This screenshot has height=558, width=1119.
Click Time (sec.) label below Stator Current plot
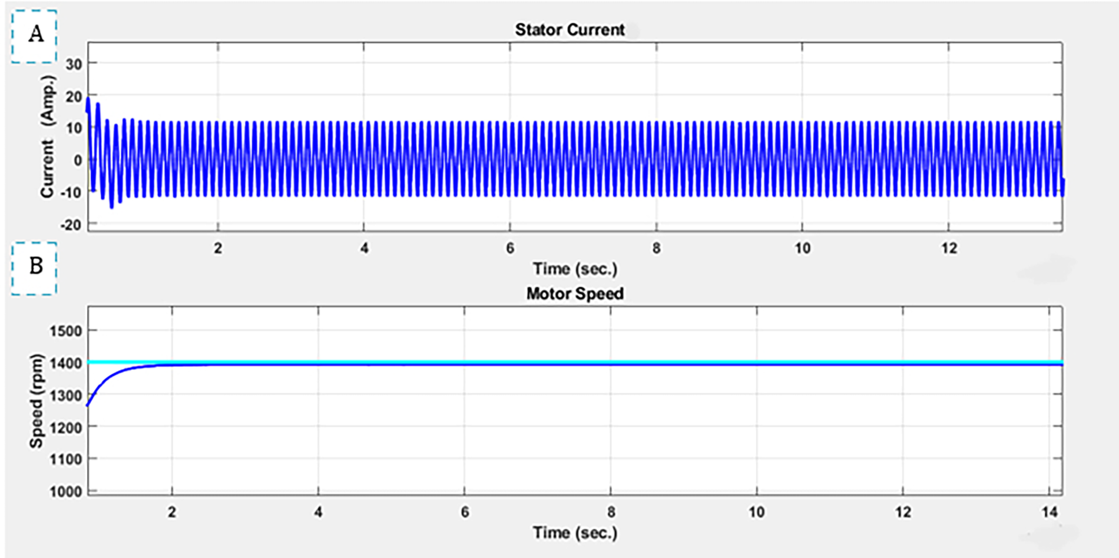[x=575, y=269]
